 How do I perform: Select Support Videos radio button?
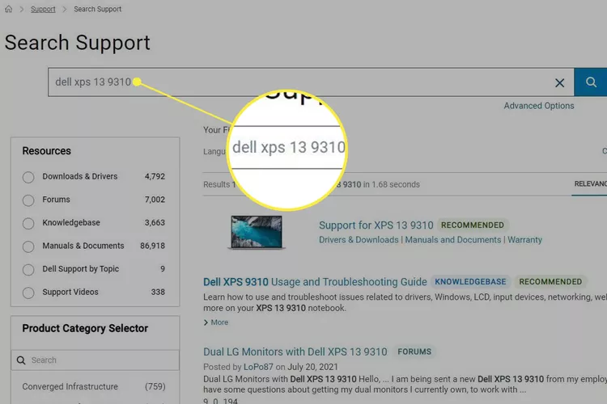point(28,292)
